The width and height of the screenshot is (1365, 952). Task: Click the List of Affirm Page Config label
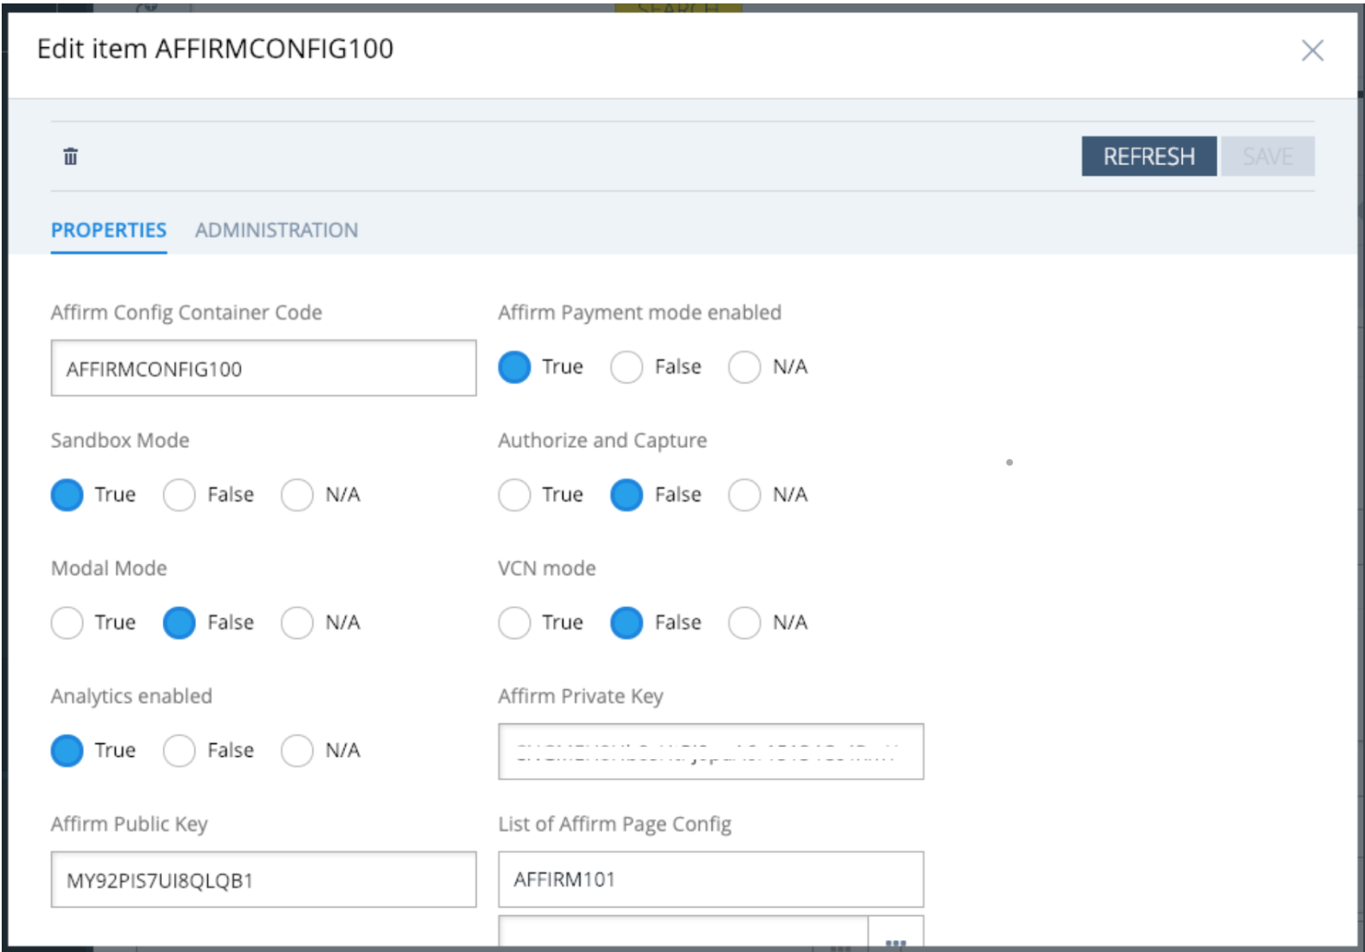pyautogui.click(x=615, y=824)
